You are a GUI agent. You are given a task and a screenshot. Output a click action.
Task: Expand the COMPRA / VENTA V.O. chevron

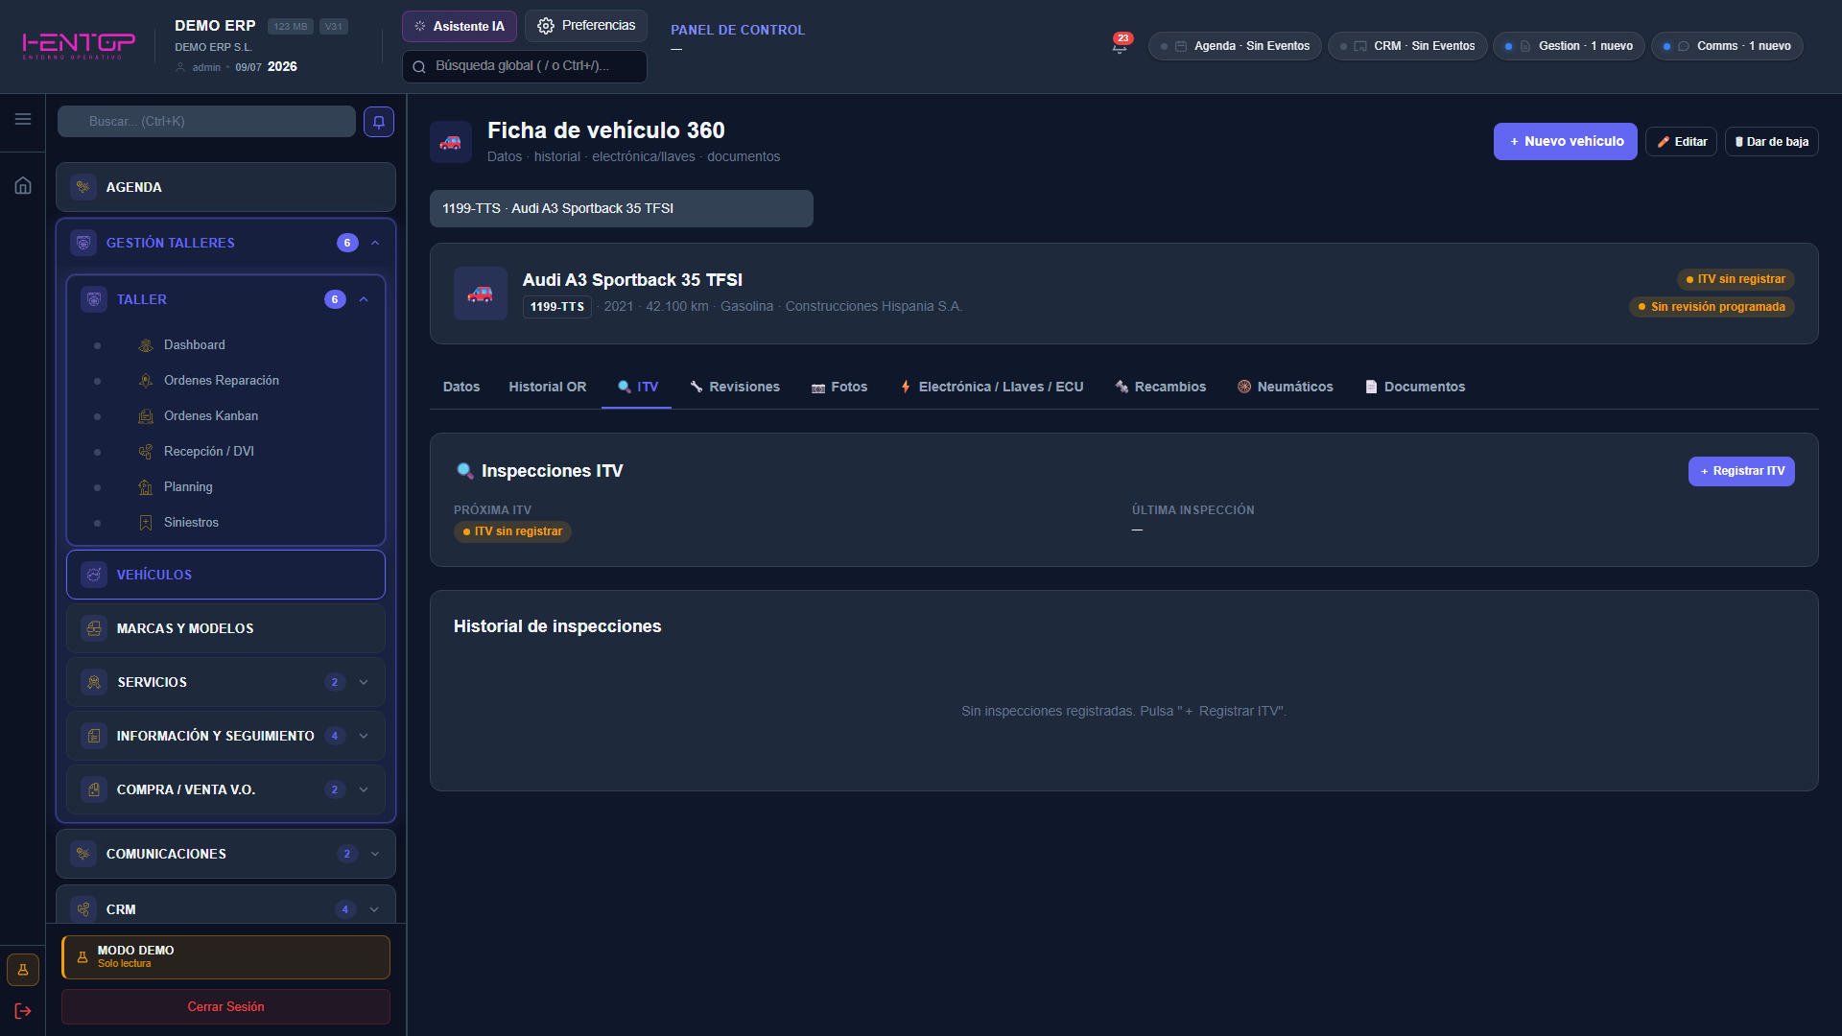(x=364, y=789)
